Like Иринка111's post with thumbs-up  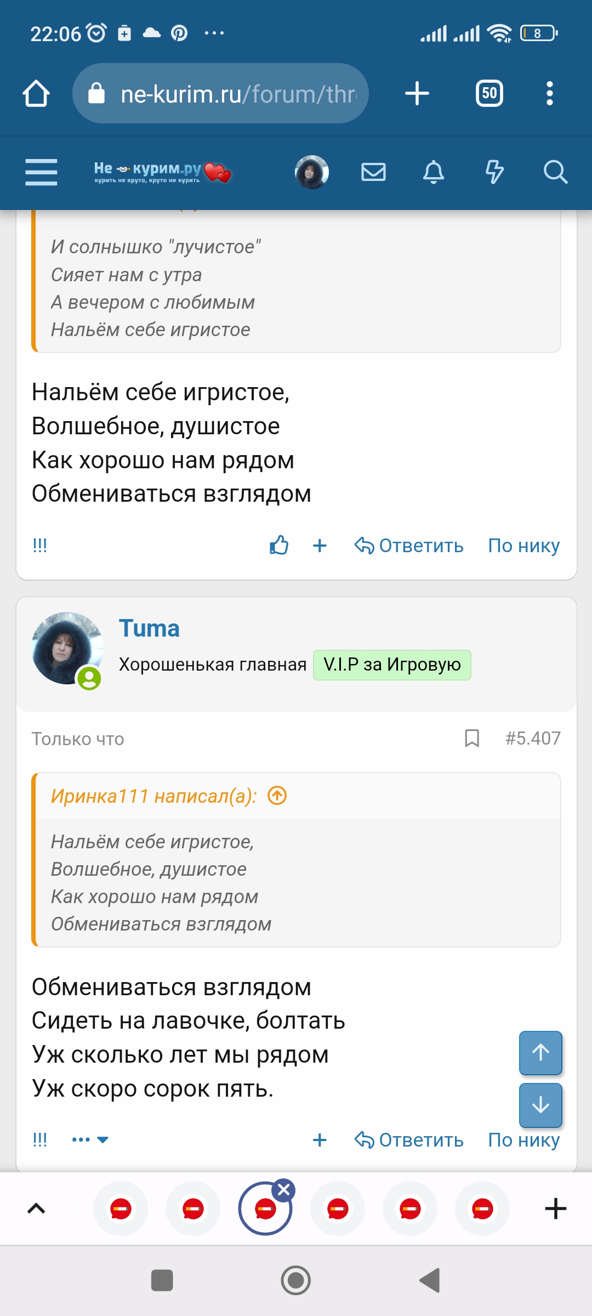pyautogui.click(x=279, y=546)
